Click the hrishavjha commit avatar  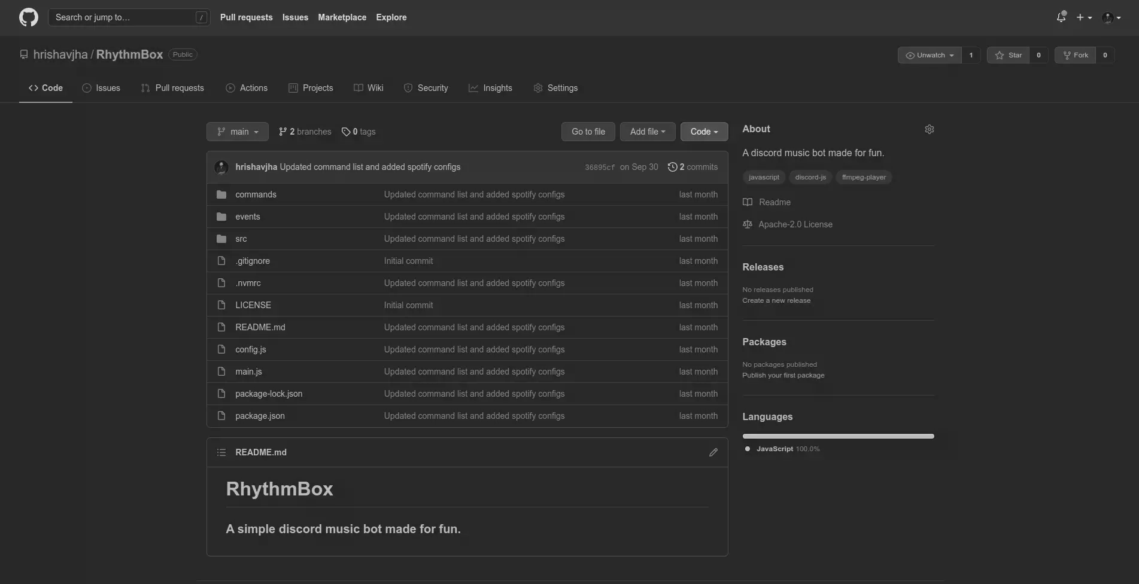coord(221,167)
